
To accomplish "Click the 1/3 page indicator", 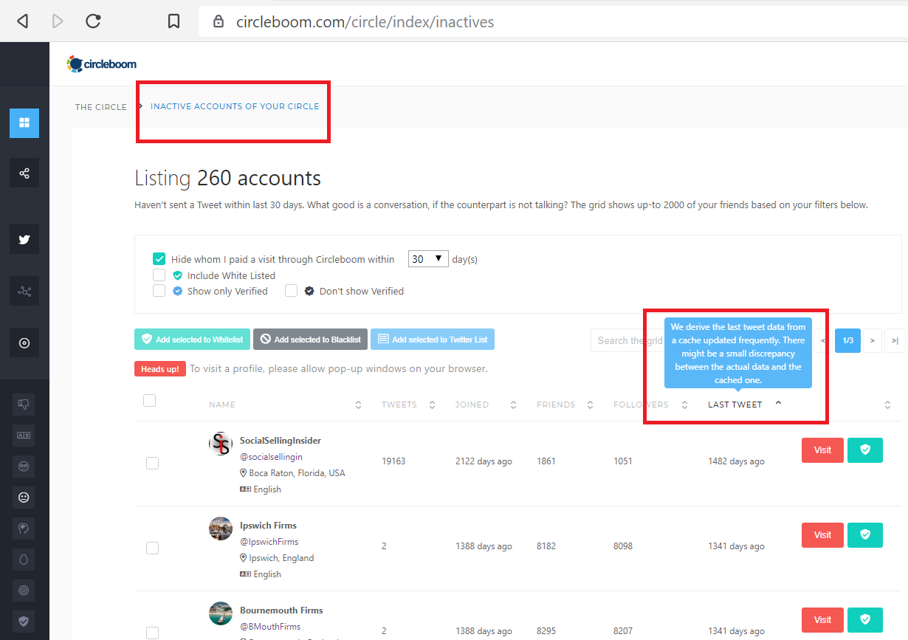I will (848, 340).
